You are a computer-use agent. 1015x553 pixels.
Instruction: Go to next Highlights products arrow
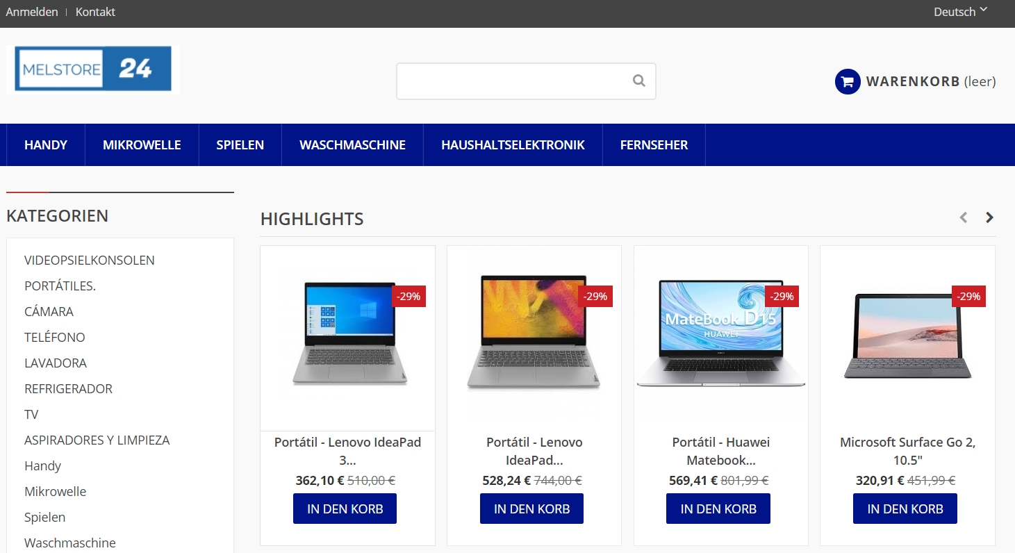coord(990,217)
